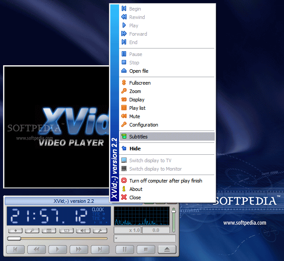The height and width of the screenshot is (261, 284).
Task: Click Pause icon in context menu
Action: click(124, 54)
